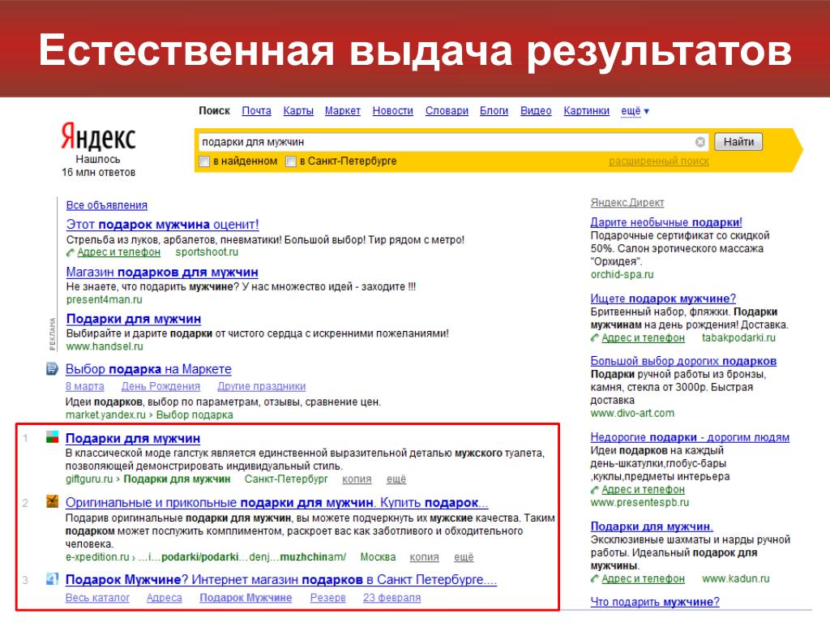Click 'День Рождения' sublink
This screenshot has width=830, height=623.
click(161, 386)
